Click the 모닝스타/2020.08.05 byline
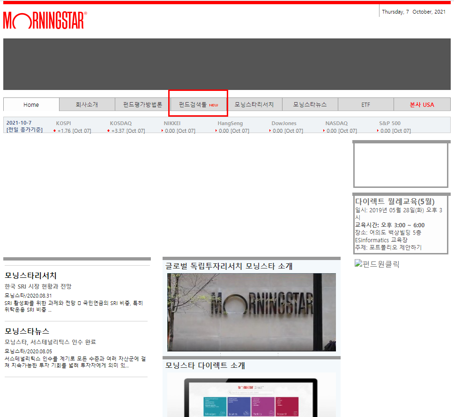 29,351
